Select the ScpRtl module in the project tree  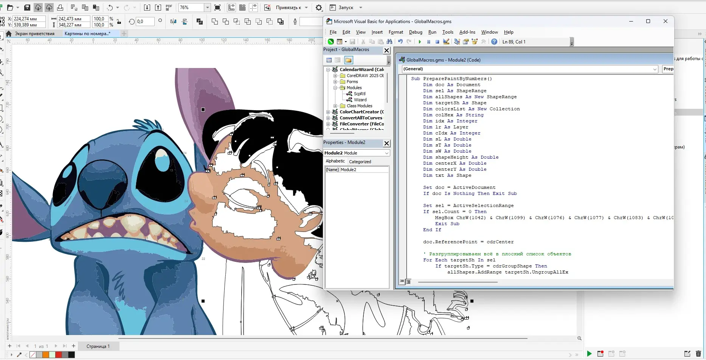coord(360,94)
